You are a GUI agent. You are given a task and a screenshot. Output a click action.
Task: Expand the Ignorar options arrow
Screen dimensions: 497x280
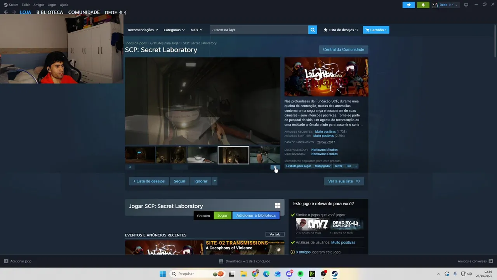tap(215, 181)
